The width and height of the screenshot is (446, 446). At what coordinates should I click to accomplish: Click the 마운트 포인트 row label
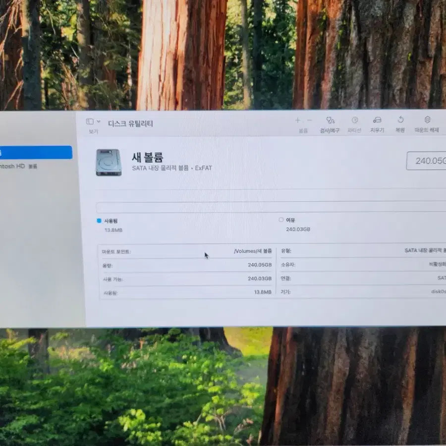(116, 252)
